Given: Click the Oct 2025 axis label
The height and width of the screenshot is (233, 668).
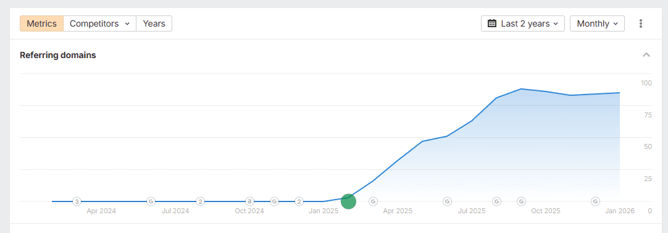Looking at the screenshot, I should [x=546, y=211].
